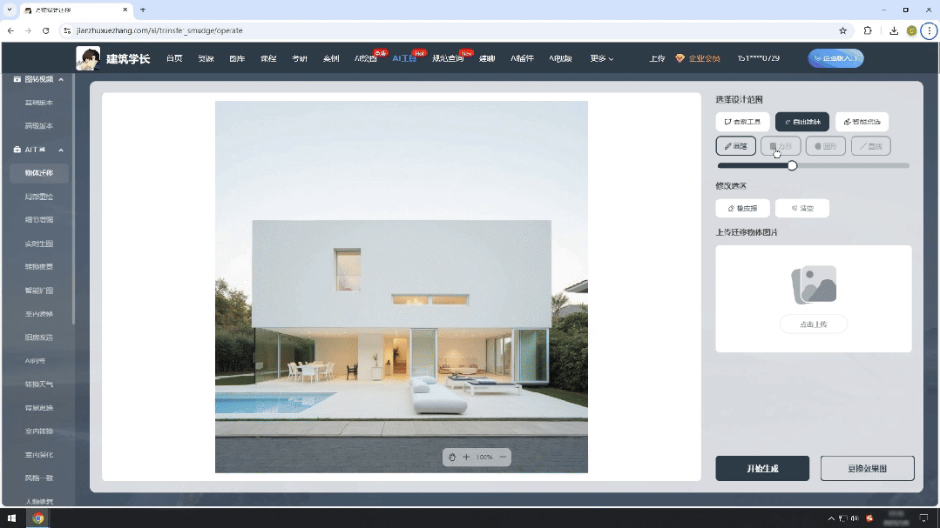This screenshot has width=940, height=528.
Task: Open the 图库 nav item
Action: point(237,58)
